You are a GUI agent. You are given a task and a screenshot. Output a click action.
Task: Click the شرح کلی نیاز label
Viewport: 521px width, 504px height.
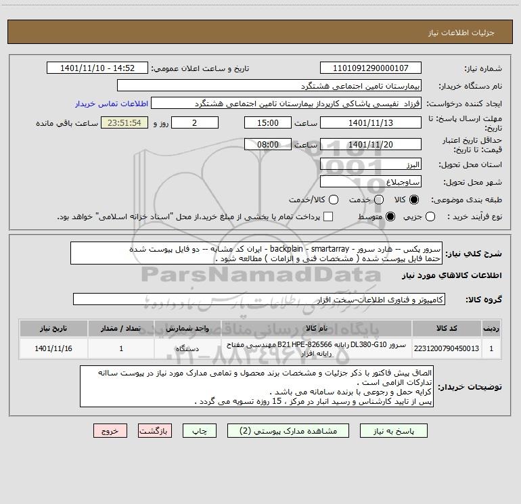(474, 254)
